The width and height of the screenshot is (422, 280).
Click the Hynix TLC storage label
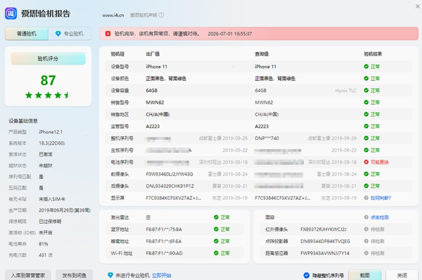coord(346,90)
